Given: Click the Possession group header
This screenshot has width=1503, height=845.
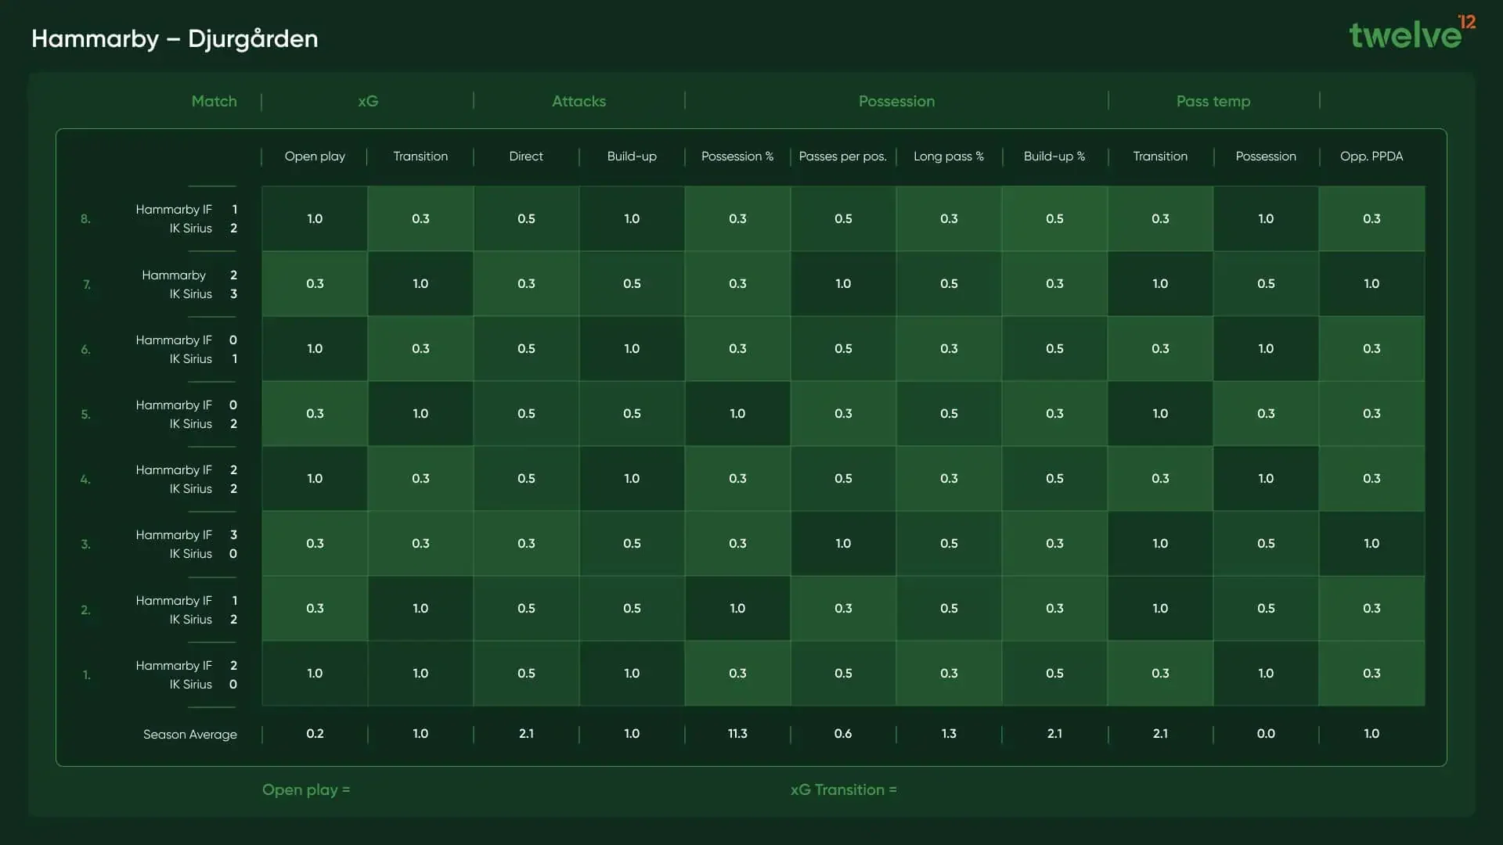Looking at the screenshot, I should pos(896,101).
